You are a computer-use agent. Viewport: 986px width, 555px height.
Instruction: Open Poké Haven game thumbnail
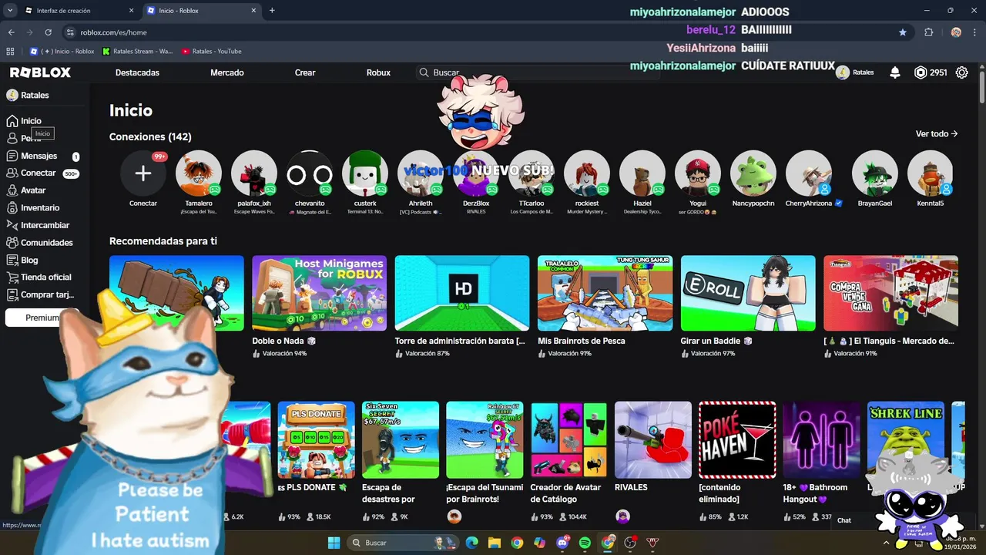(737, 439)
